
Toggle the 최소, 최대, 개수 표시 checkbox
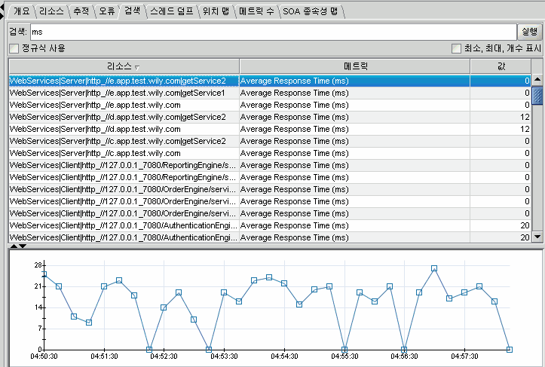click(x=456, y=48)
